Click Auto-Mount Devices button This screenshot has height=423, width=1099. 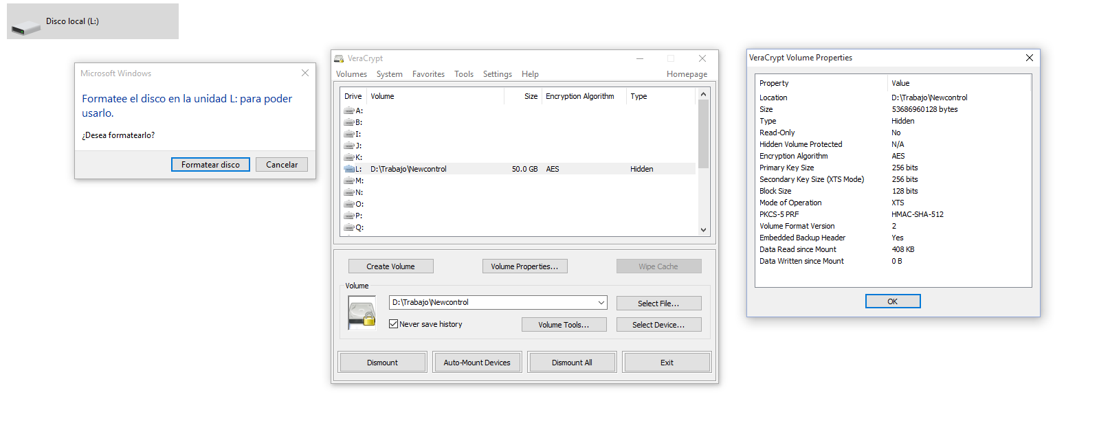point(477,363)
